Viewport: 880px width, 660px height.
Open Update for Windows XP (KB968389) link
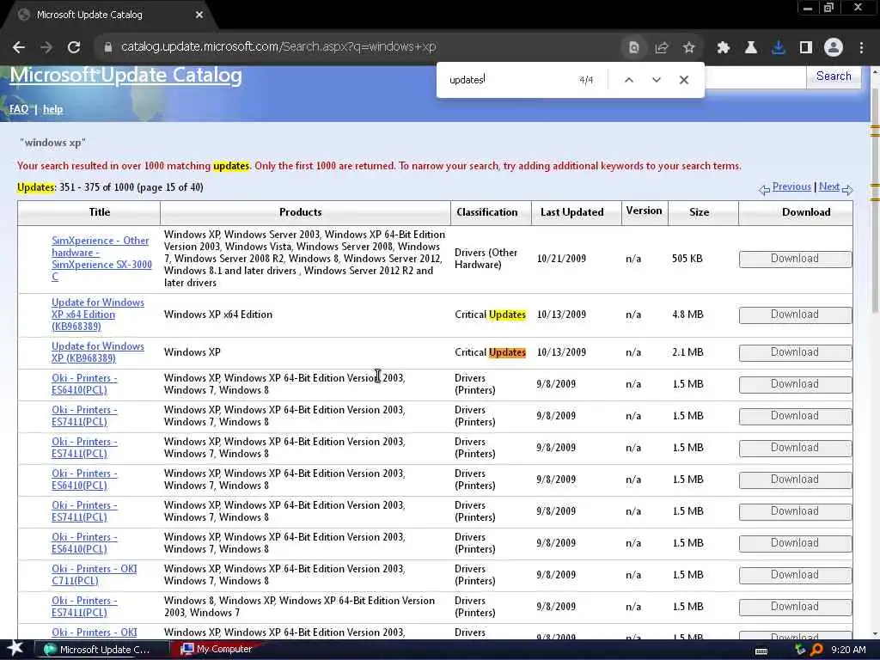coord(98,351)
